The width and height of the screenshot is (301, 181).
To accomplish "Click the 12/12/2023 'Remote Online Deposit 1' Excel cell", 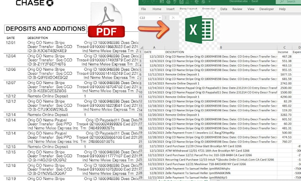I will [221, 74].
